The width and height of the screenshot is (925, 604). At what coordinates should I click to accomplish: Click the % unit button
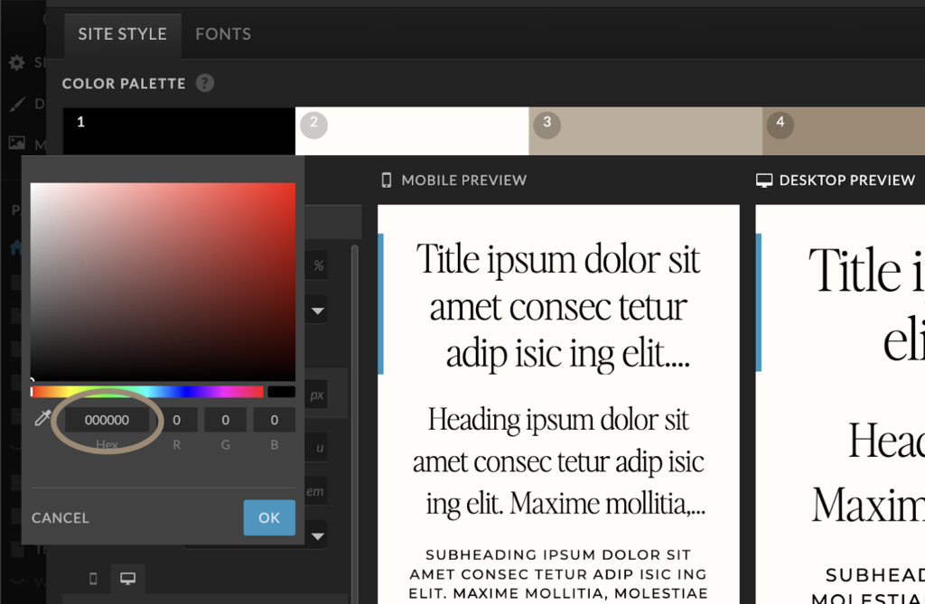point(319,265)
